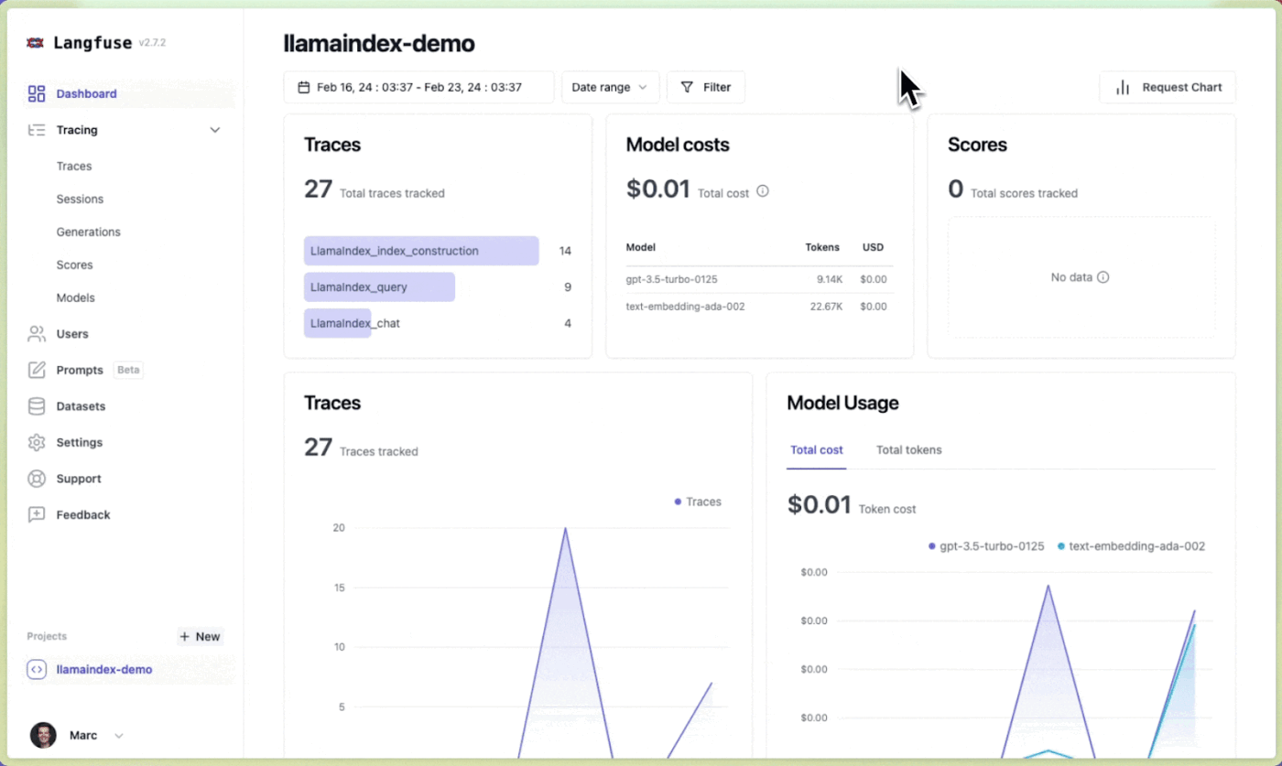Open Settings via the gear icon
The image size is (1282, 766).
click(x=36, y=442)
